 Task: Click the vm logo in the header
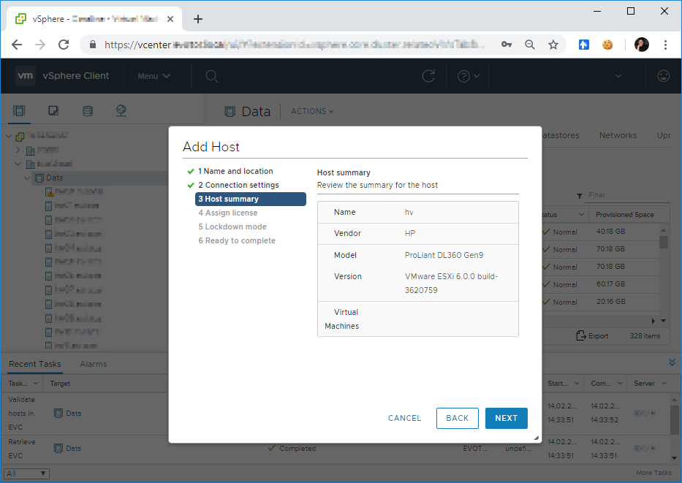pos(26,76)
